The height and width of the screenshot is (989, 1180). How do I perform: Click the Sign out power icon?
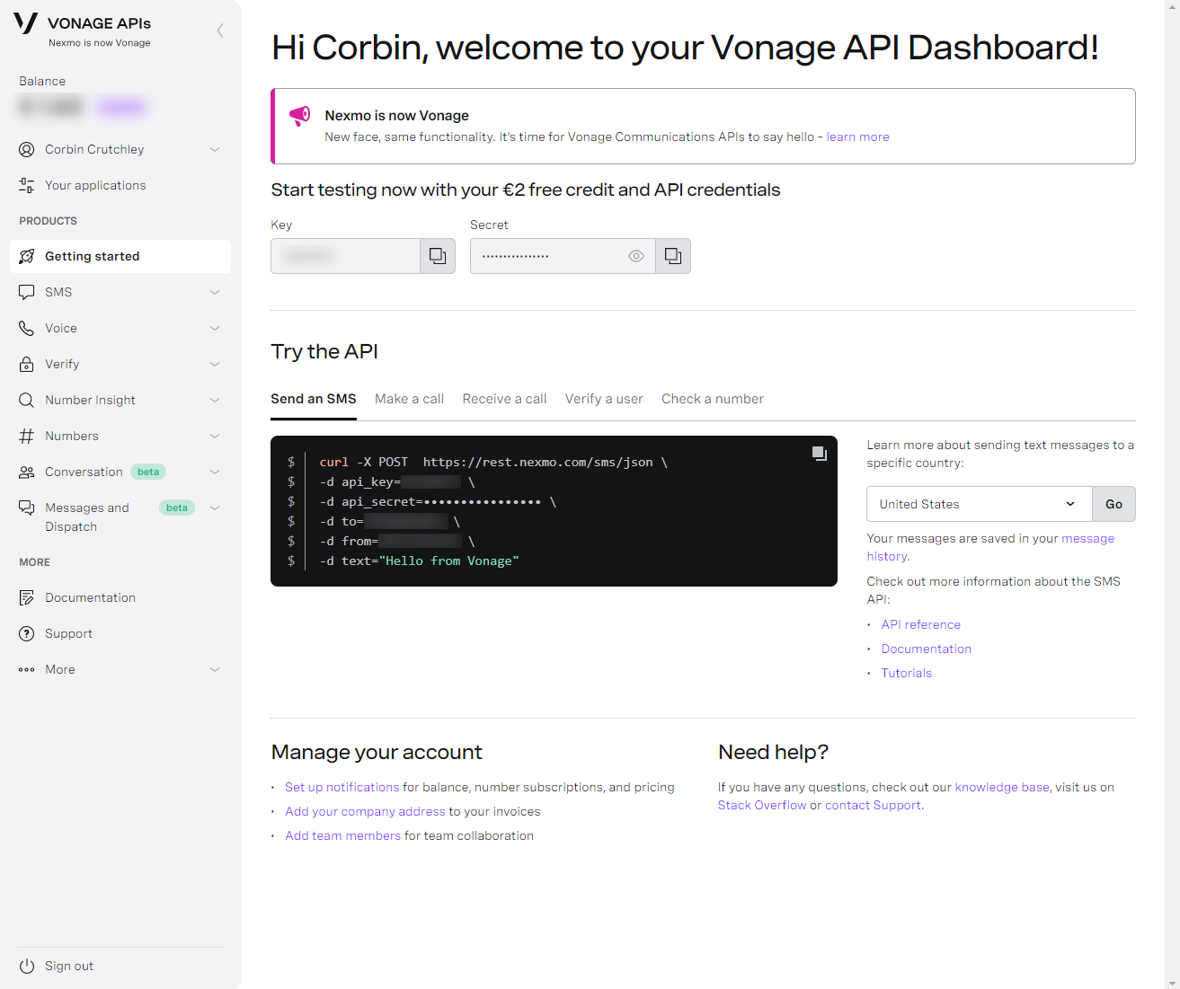click(27, 966)
